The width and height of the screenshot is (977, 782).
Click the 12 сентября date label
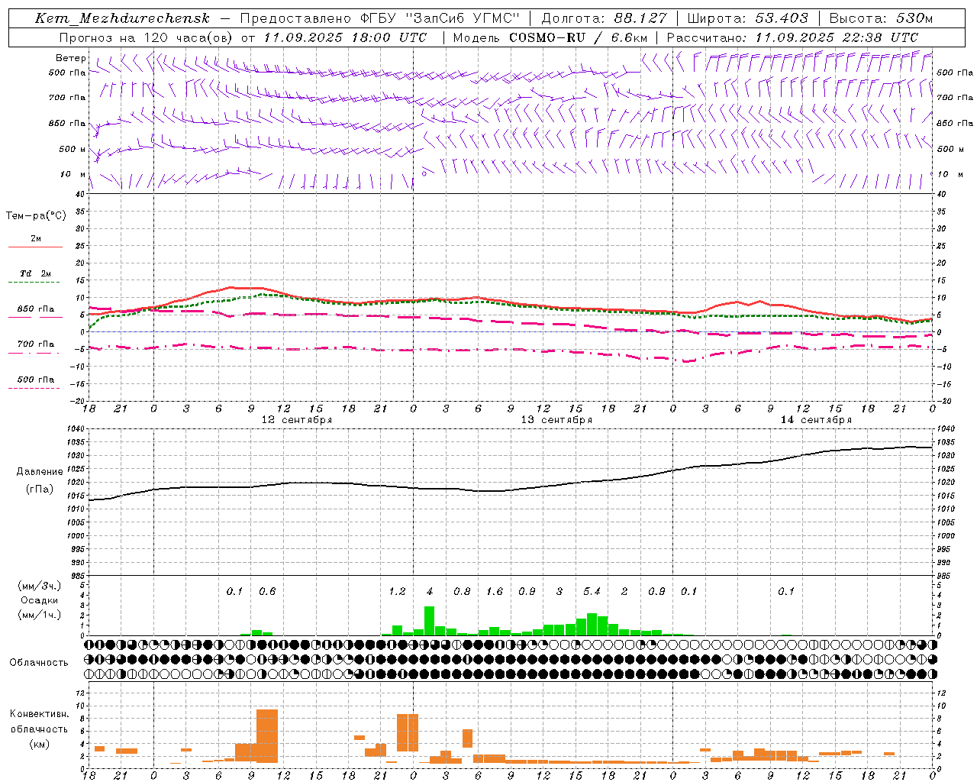click(x=297, y=420)
